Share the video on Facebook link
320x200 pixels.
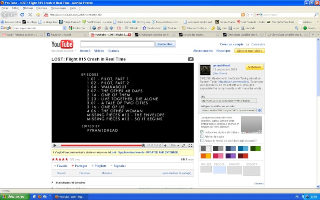(84, 173)
